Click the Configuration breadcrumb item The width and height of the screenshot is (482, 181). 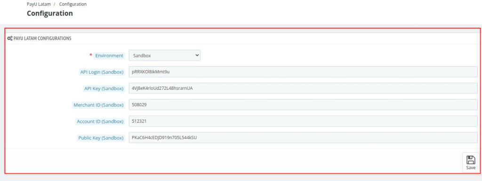coord(73,4)
